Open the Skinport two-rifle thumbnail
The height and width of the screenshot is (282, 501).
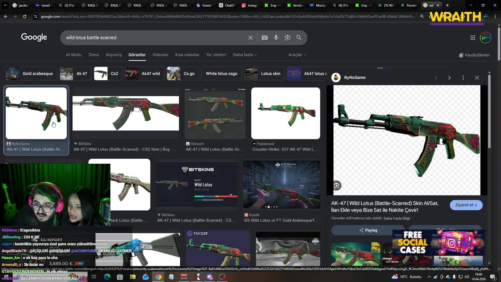(215, 113)
